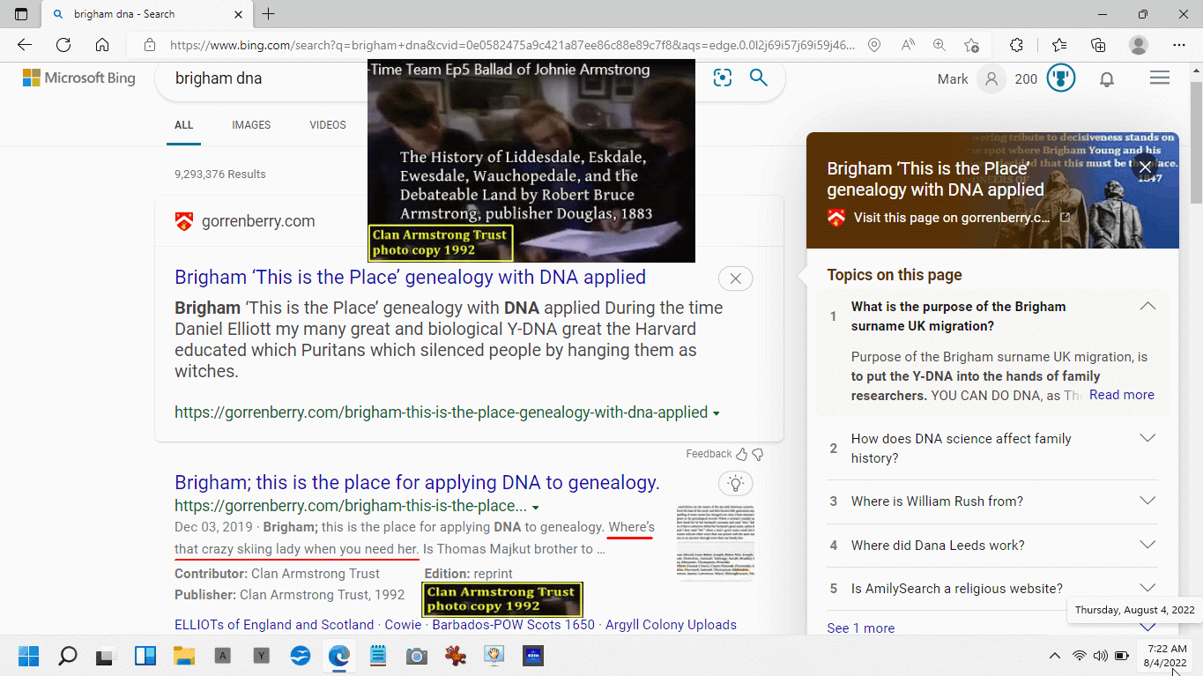This screenshot has height=676, width=1203.
Task: Open the Cowie sublink
Action: click(x=403, y=624)
